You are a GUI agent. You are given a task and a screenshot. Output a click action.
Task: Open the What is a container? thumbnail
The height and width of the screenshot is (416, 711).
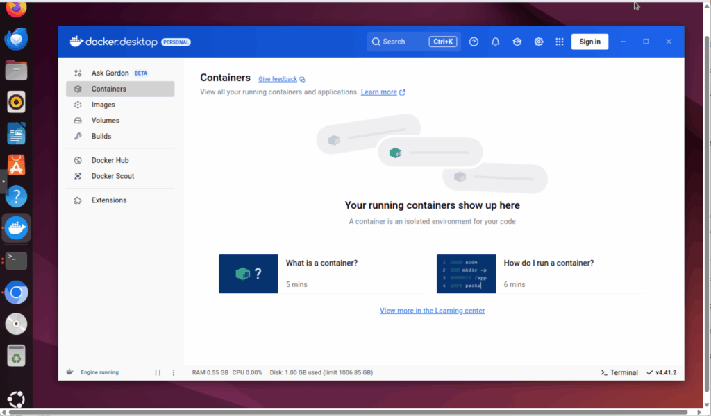pyautogui.click(x=249, y=274)
